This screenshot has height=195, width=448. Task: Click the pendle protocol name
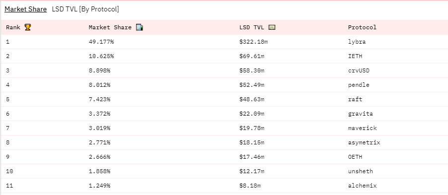pyautogui.click(x=359, y=85)
